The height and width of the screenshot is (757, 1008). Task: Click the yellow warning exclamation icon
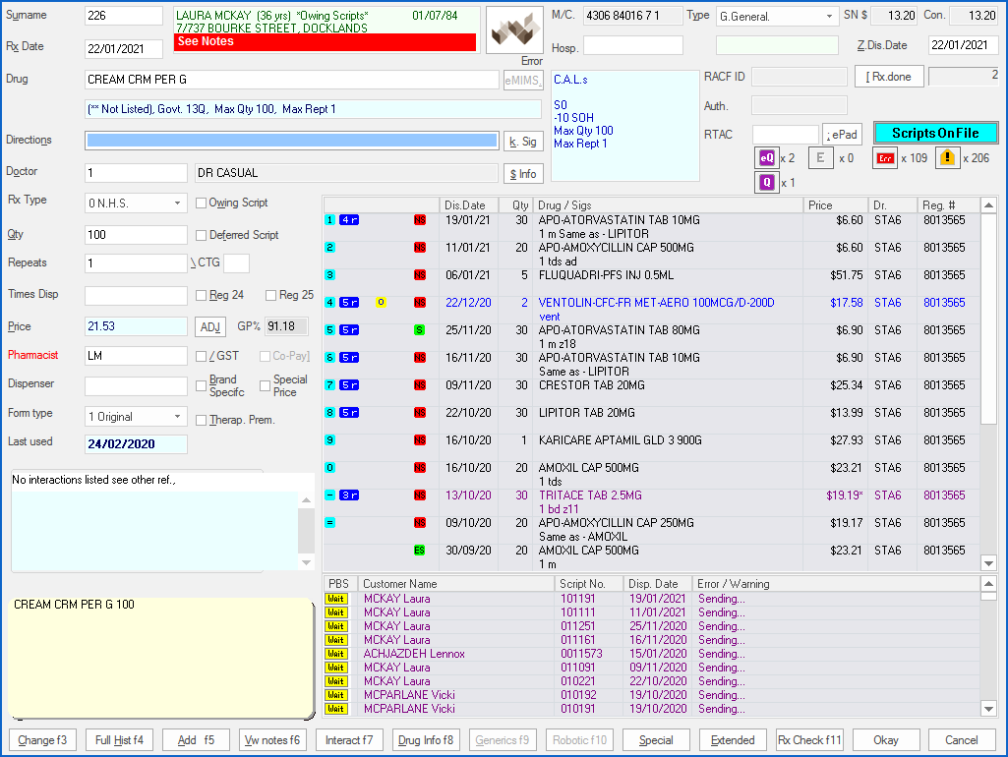pos(947,157)
